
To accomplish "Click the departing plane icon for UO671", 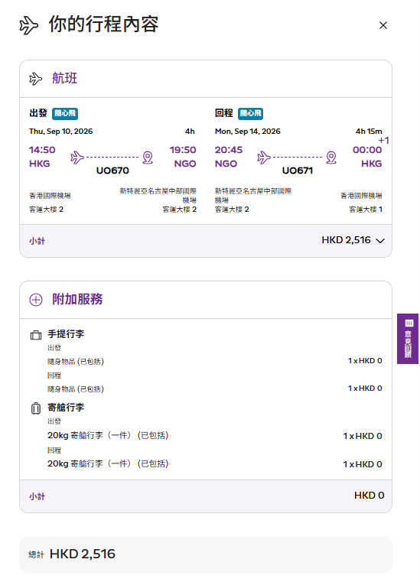I will click(x=263, y=157).
